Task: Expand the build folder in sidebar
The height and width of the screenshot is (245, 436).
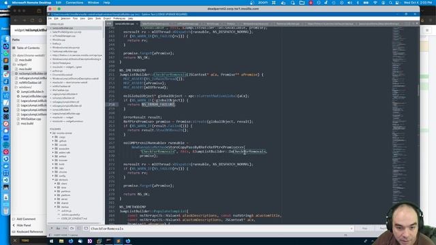Action: (x=53, y=164)
